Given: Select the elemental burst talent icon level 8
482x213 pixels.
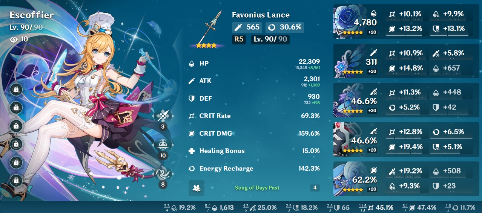Looking at the screenshot, I should (163, 173).
